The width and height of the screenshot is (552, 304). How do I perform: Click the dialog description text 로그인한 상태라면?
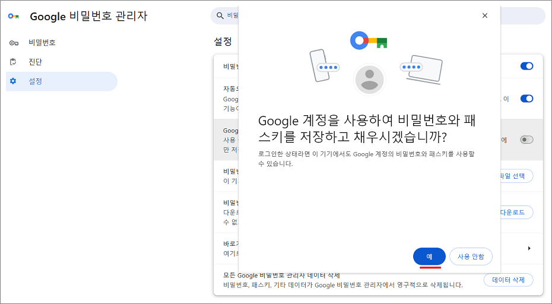366,159
